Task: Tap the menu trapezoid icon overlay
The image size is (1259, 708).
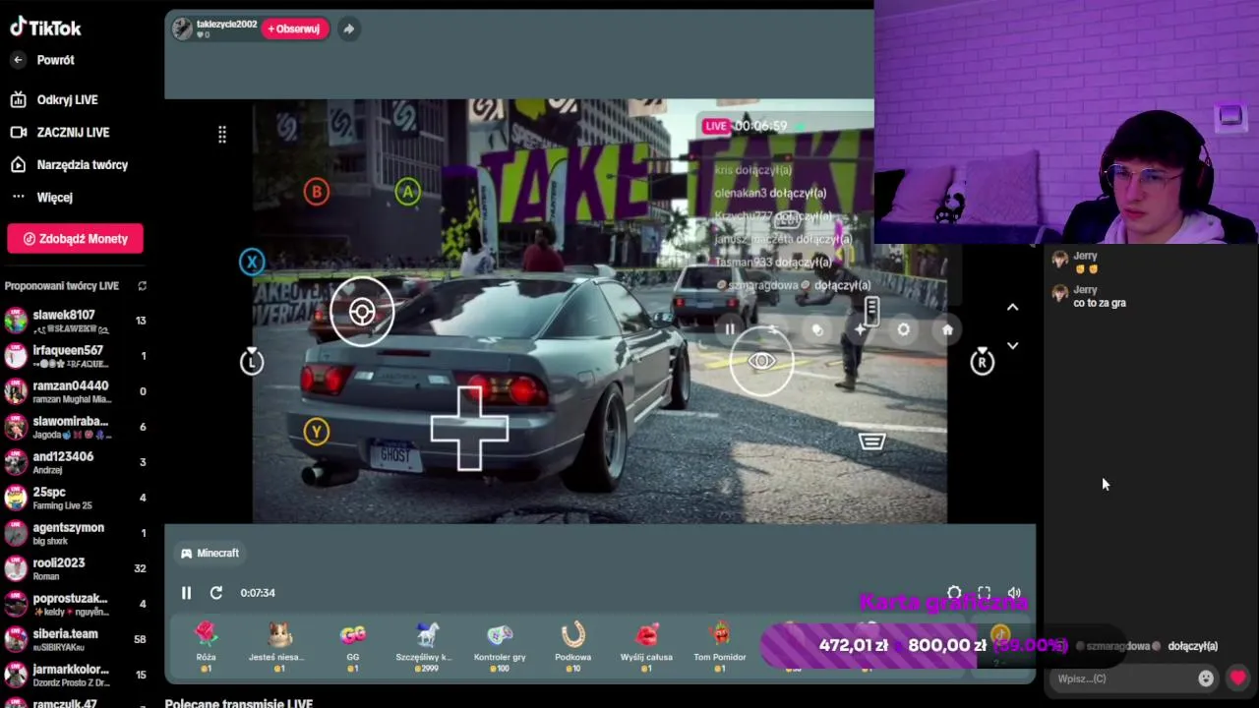Action: tap(871, 442)
